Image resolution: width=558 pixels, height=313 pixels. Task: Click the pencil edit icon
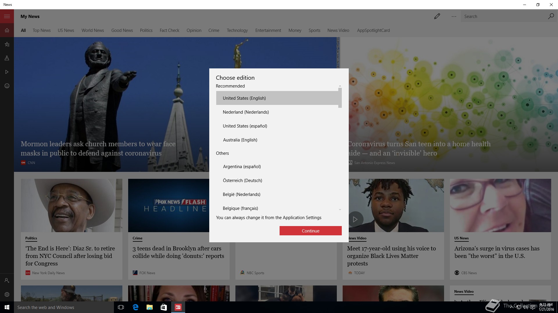pos(437,16)
